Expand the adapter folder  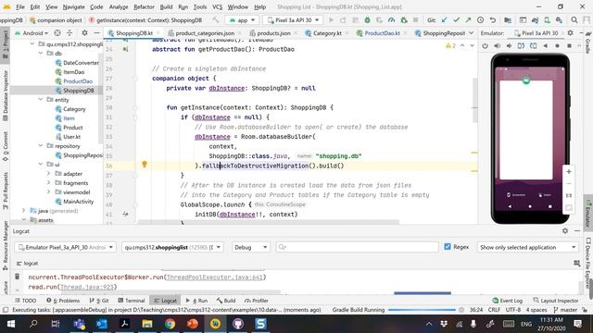tap(49, 174)
